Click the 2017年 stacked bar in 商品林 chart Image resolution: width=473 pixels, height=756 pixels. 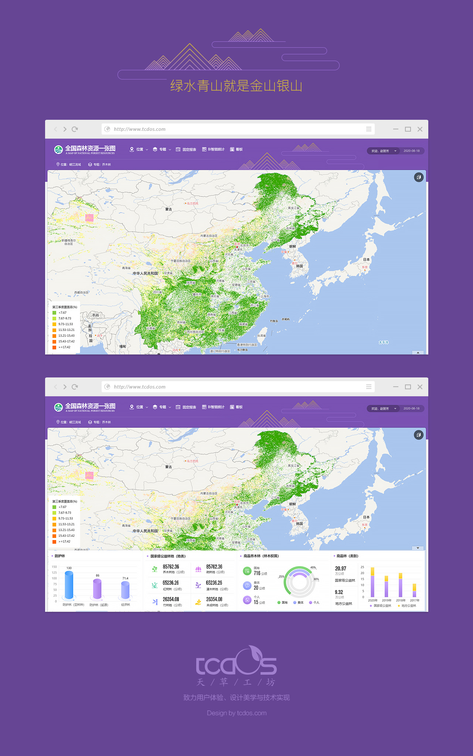(x=414, y=590)
